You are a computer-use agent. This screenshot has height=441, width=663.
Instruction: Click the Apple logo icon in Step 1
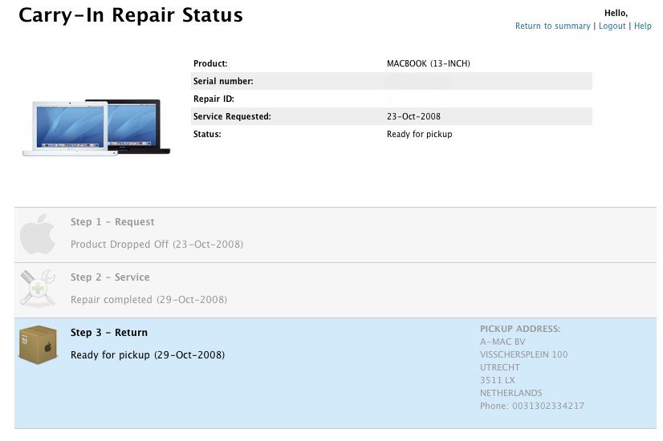tap(38, 234)
